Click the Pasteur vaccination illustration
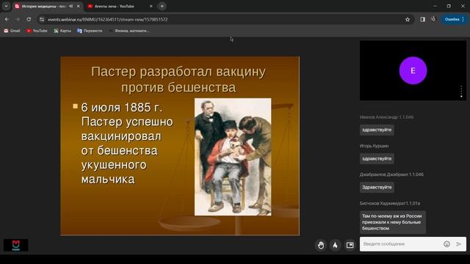 click(233, 157)
